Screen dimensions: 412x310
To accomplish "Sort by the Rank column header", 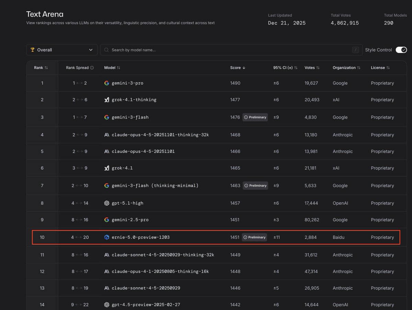I will click(x=41, y=68).
